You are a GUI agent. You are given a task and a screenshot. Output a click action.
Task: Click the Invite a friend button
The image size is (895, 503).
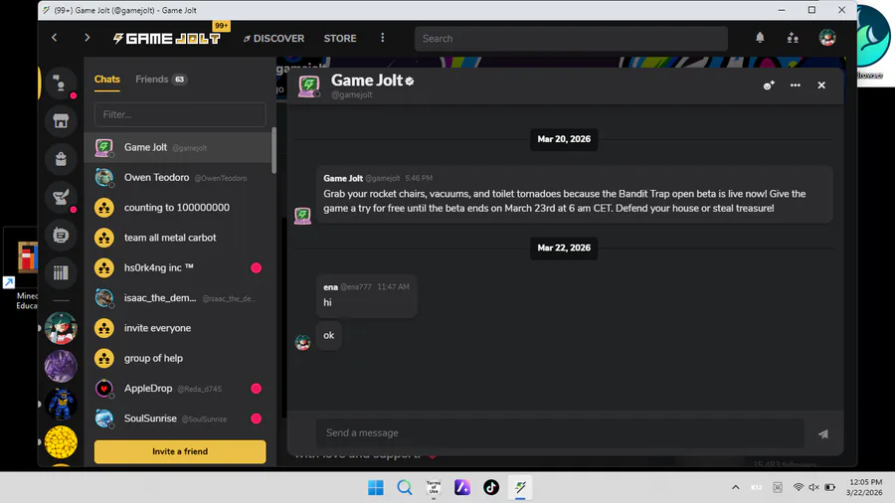click(x=180, y=451)
